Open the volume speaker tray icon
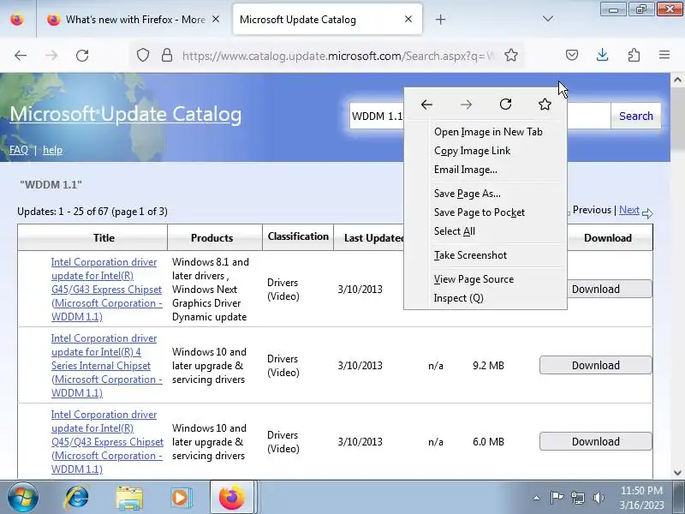The image size is (685, 514). pos(599,498)
